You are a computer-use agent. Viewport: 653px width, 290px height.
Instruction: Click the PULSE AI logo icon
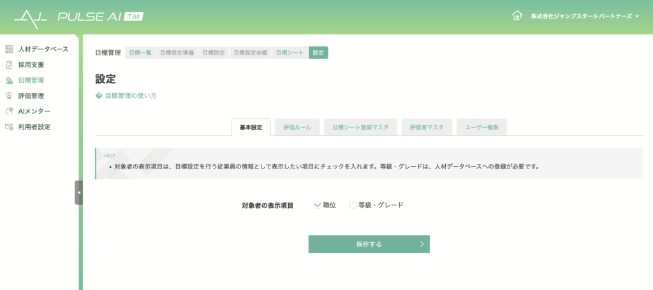[31, 16]
